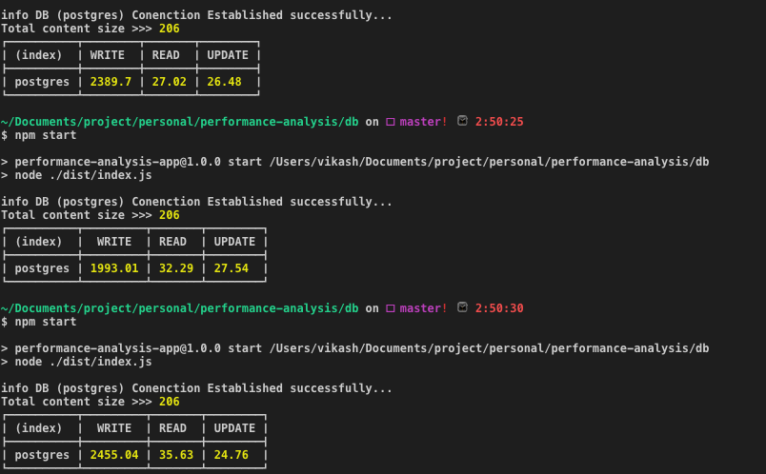
Task: Click the green directory path beside 2:50:25
Action: [180, 122]
